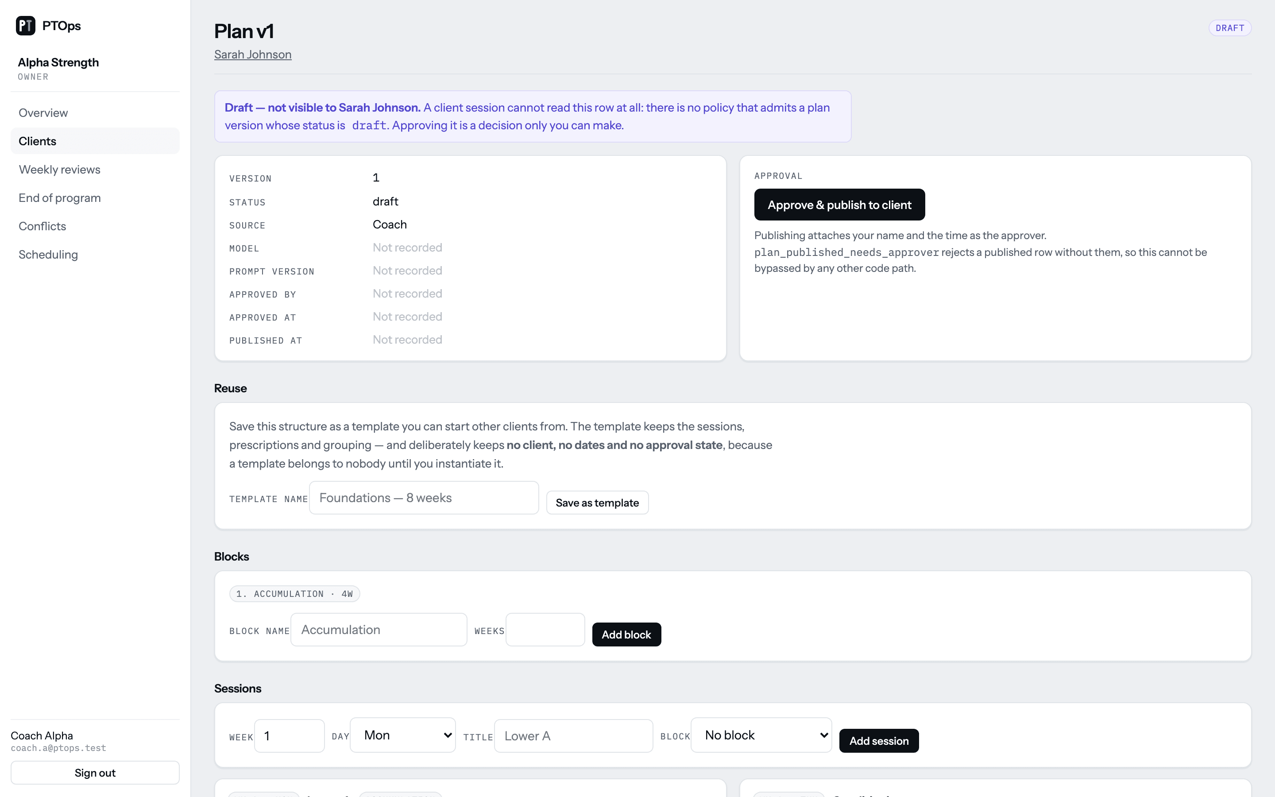Image resolution: width=1275 pixels, height=797 pixels.
Task: Click the session Title field
Action: [x=573, y=736]
